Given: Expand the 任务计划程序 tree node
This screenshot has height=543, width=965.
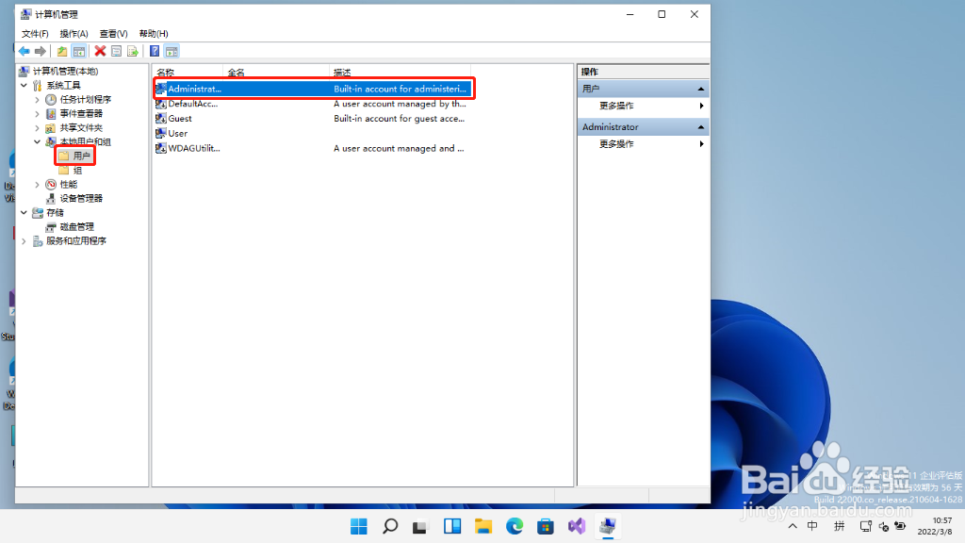Looking at the screenshot, I should click(37, 99).
